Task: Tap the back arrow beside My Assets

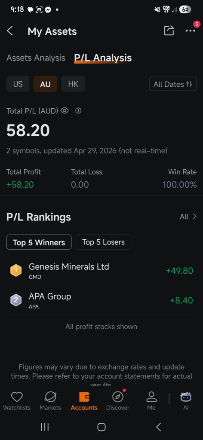Action: click(x=10, y=31)
